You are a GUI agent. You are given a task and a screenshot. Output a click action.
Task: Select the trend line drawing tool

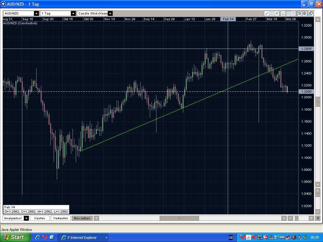[x=267, y=14]
